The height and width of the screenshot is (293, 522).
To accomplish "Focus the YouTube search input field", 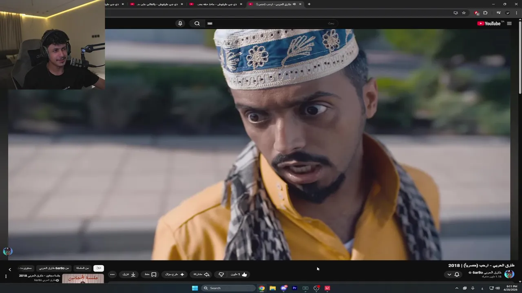I will click(x=271, y=23).
